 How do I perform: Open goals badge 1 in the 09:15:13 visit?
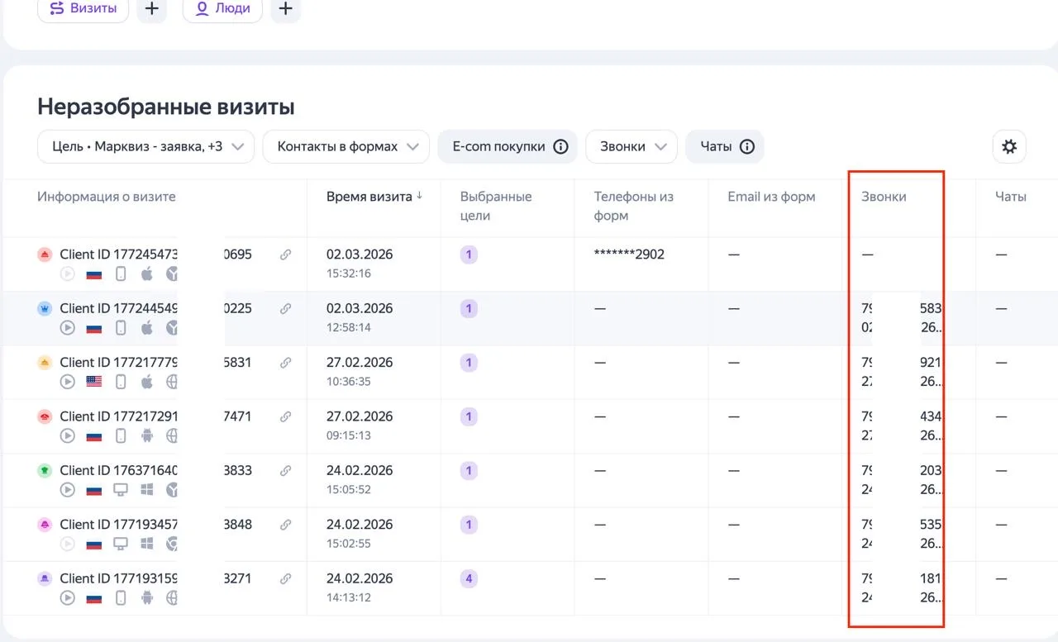coord(469,416)
